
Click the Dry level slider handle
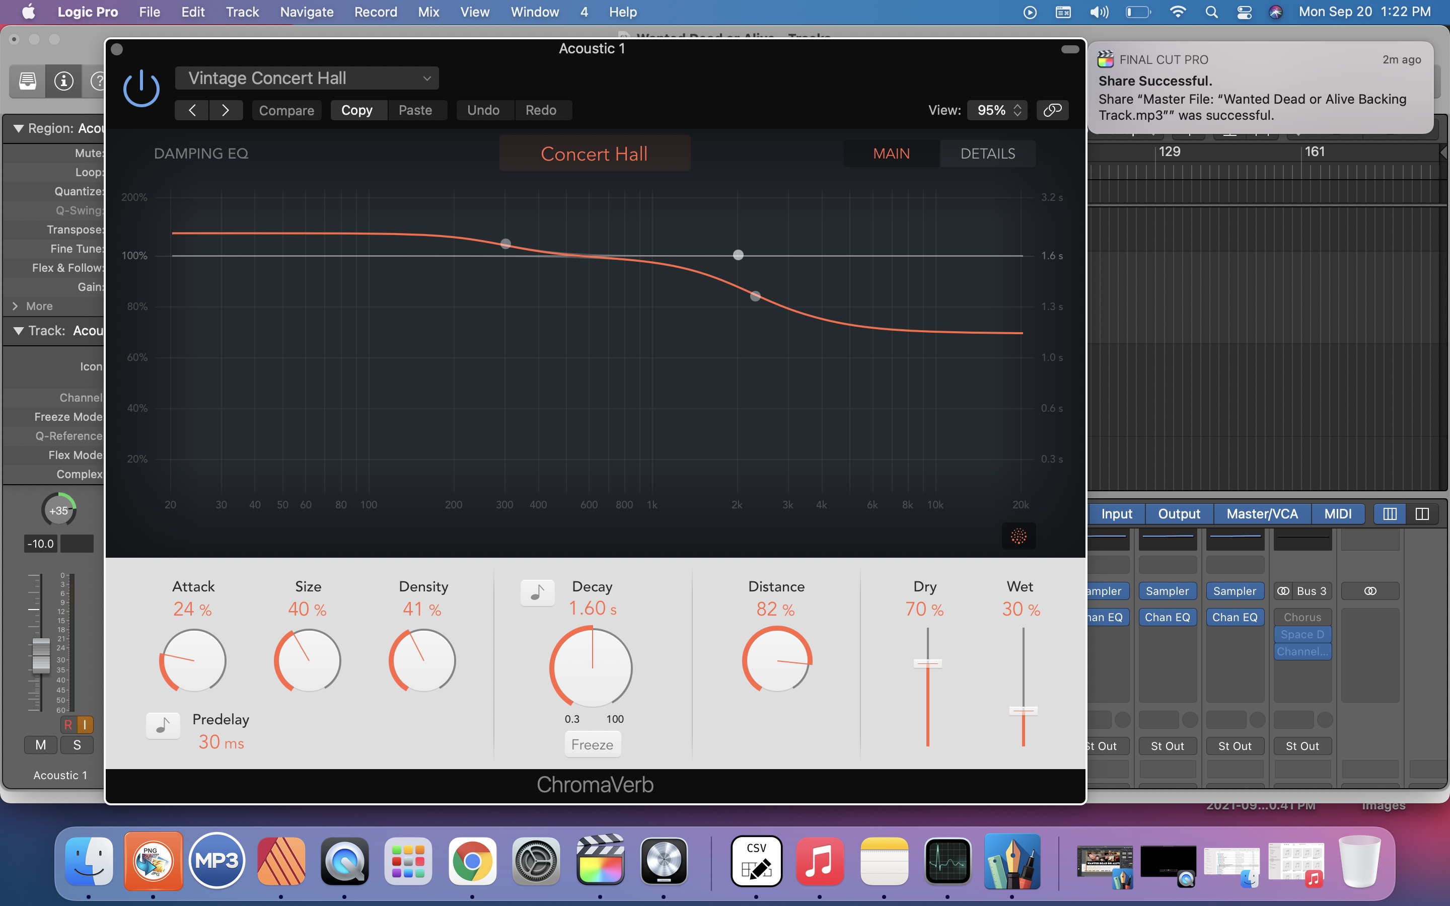click(x=927, y=663)
